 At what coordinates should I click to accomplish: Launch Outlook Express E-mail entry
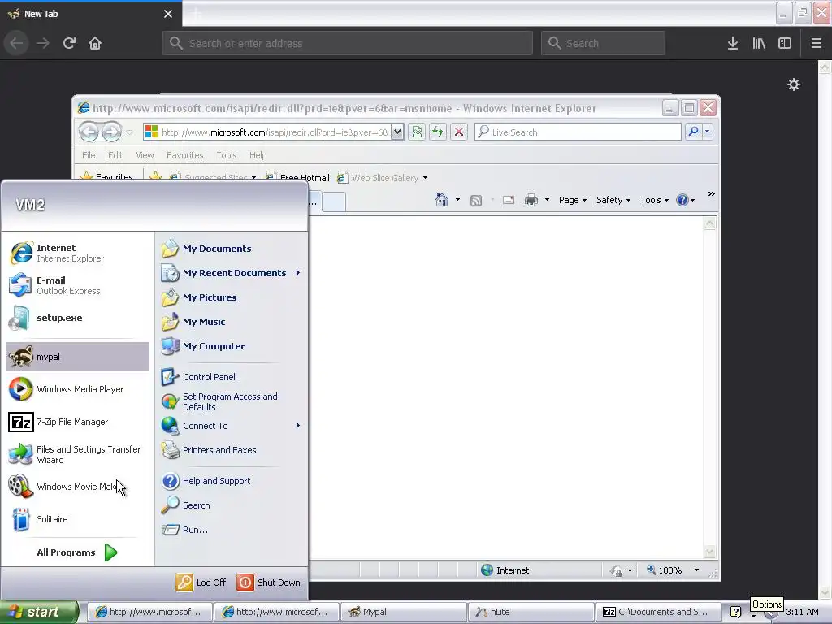point(78,285)
